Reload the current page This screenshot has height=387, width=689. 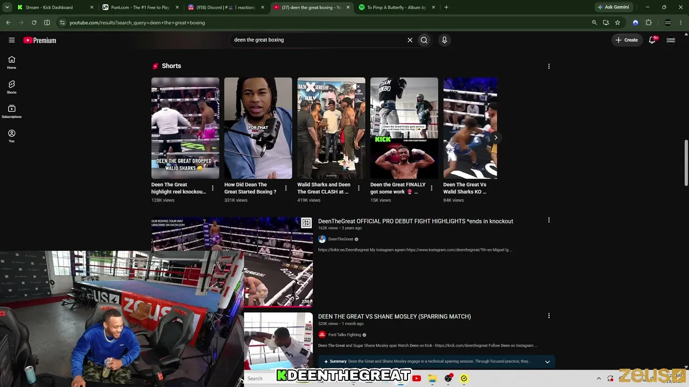(x=34, y=23)
